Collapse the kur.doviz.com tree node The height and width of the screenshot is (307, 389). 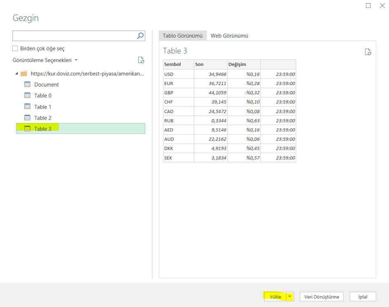coord(16,74)
